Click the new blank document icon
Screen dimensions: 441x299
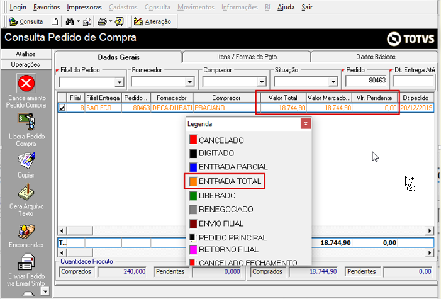55,21
